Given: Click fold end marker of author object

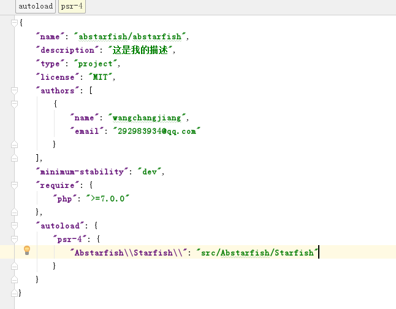Looking at the screenshot, I should click(14, 144).
